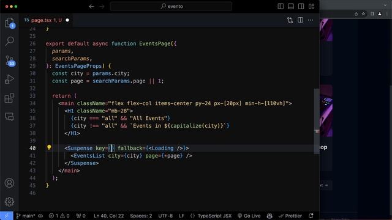Click the evento command center search box
This screenshot has height=220, width=392.
[171, 7]
